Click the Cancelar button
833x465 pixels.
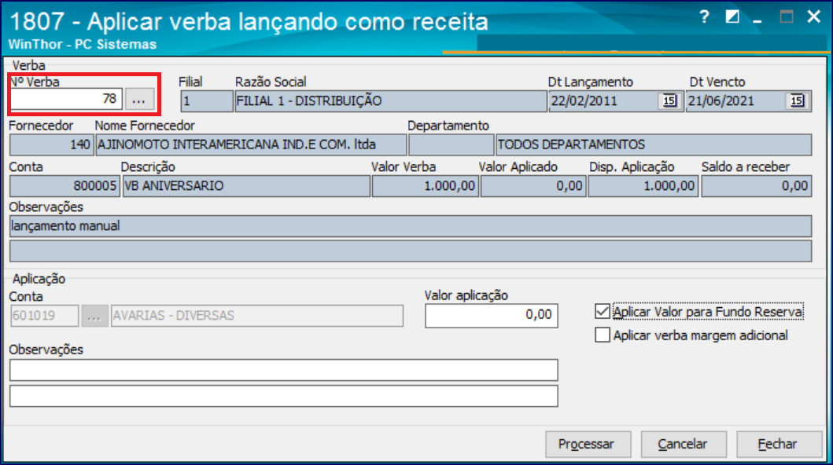coord(684,445)
